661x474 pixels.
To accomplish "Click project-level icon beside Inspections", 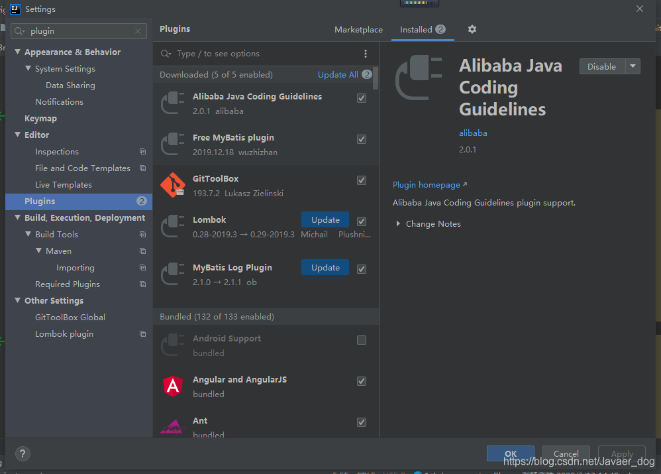I will pos(142,152).
